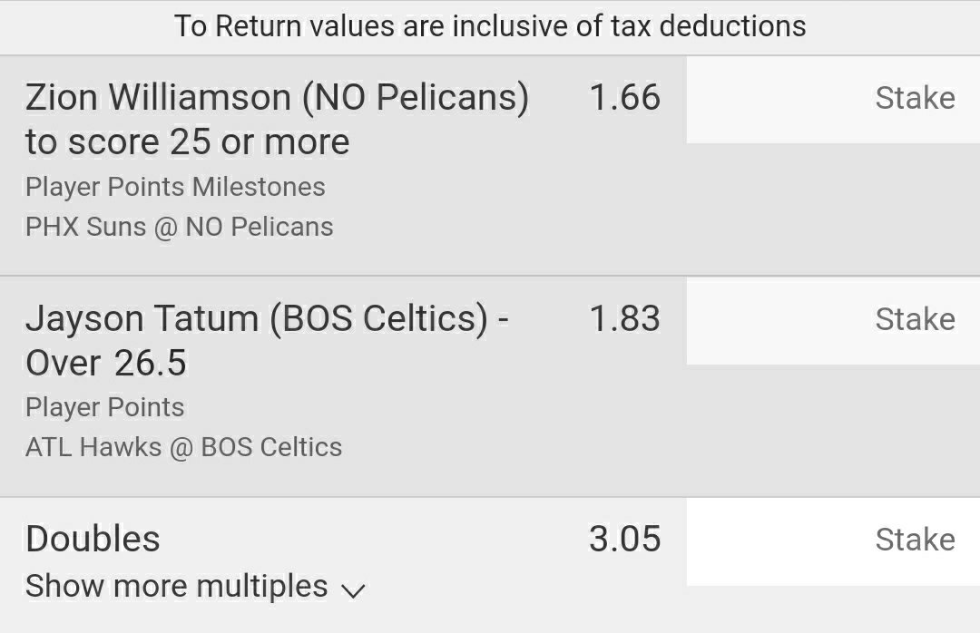Open Zion Williamson (NO Pelicans) selection name
Screen dimensions: 980x633
click(277, 98)
